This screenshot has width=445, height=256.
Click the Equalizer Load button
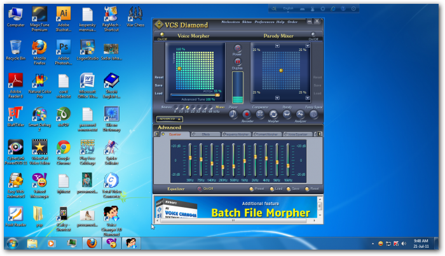pyautogui.click(x=276, y=189)
